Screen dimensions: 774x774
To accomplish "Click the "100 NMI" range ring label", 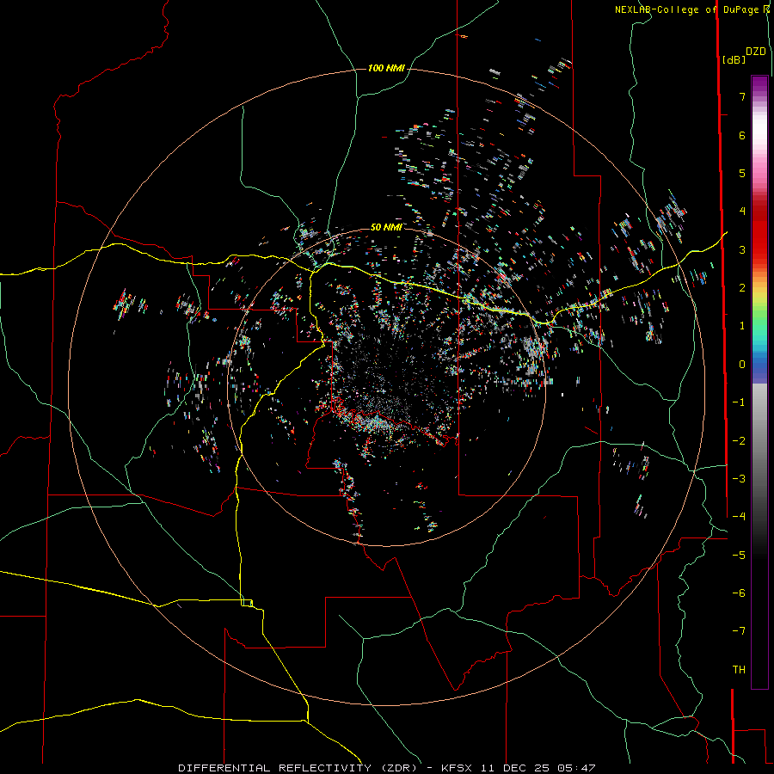I will 386,68.
